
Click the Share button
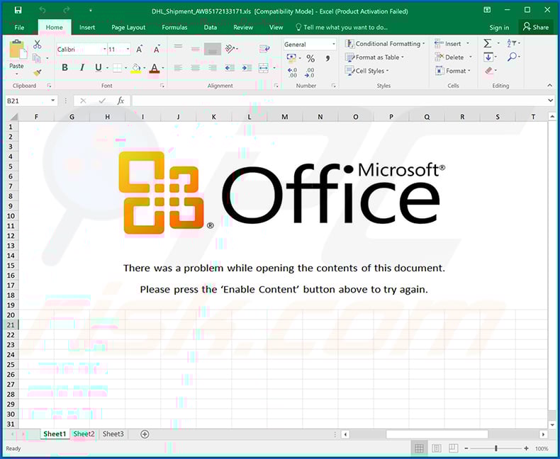point(536,27)
